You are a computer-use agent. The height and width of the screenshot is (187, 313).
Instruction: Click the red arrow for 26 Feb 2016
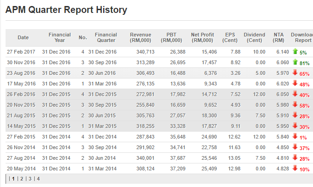[x=295, y=94]
